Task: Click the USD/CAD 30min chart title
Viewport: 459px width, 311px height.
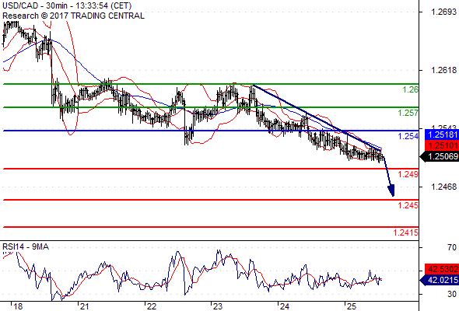Action: coord(67,5)
